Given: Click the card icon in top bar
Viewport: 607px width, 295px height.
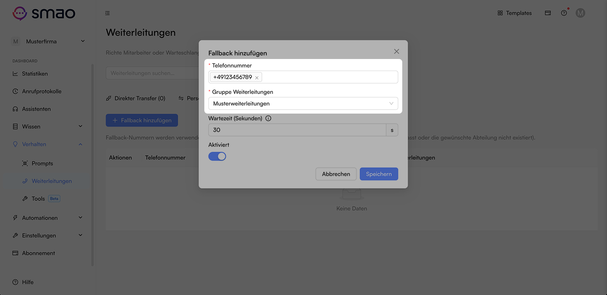Looking at the screenshot, I should click(x=548, y=13).
